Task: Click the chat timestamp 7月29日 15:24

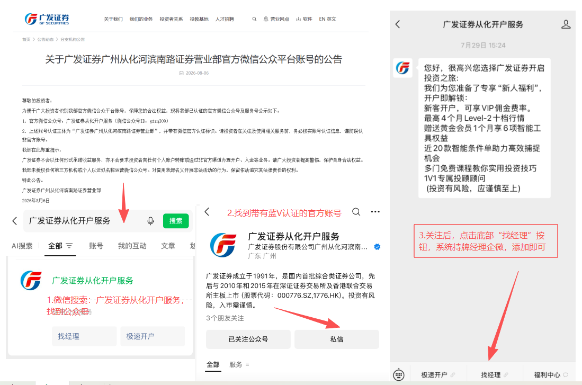Action: tap(483, 46)
